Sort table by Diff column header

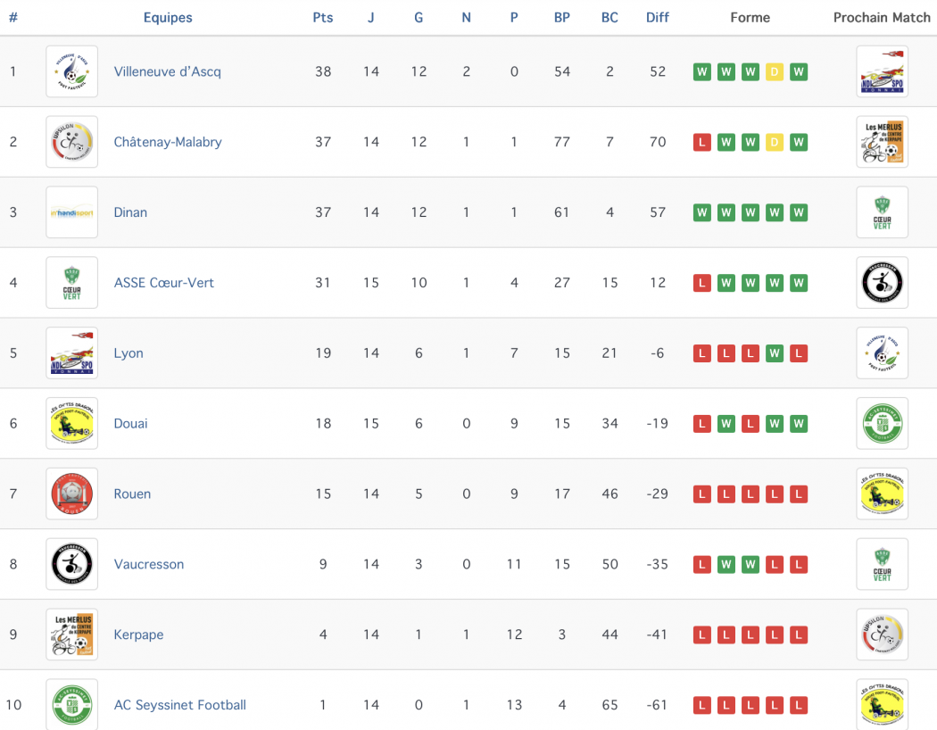click(x=658, y=18)
